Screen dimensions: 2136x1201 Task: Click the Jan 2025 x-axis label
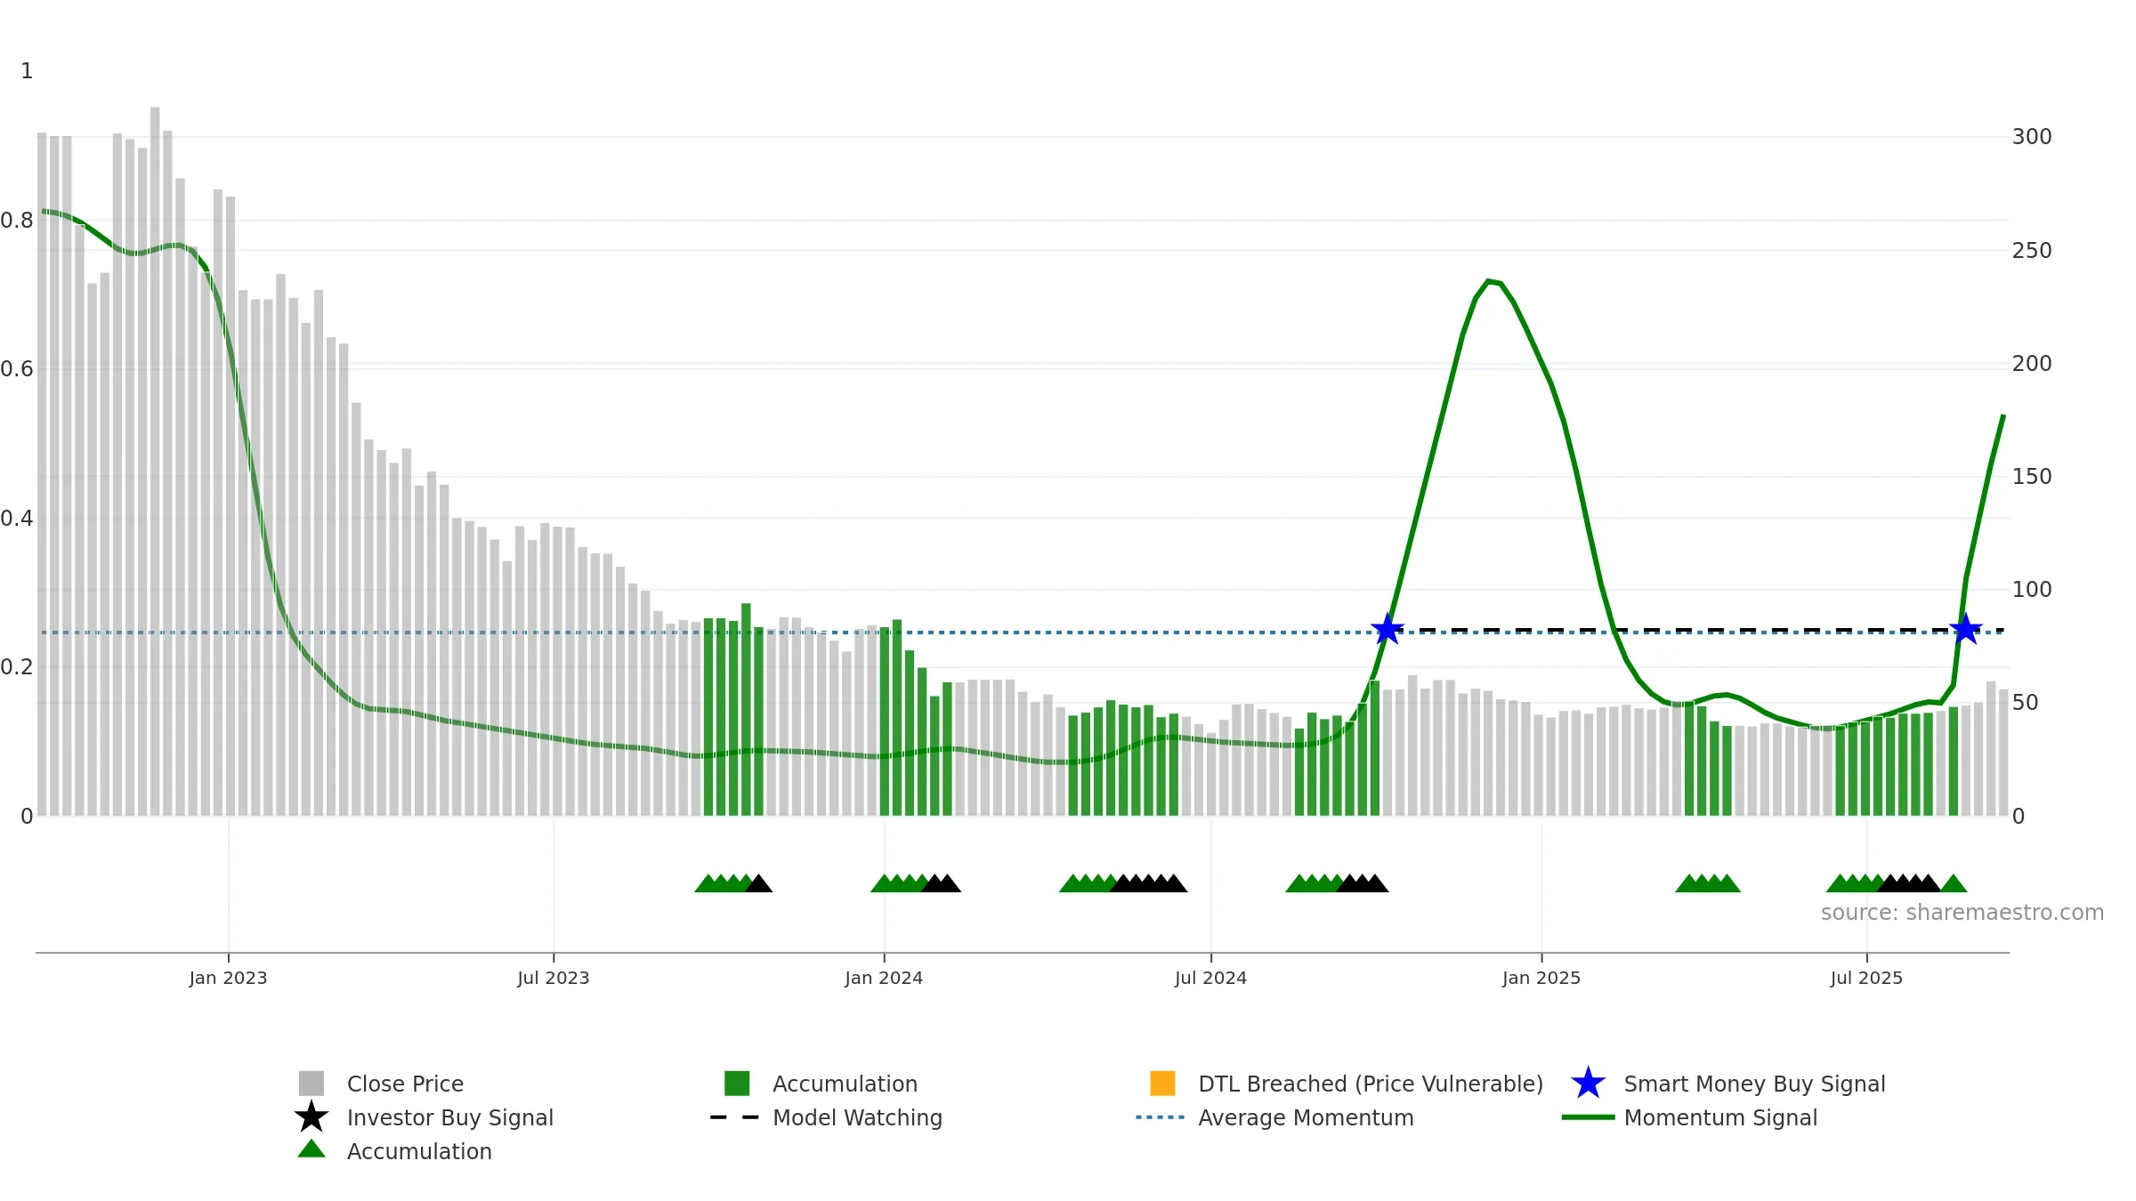coord(1541,979)
